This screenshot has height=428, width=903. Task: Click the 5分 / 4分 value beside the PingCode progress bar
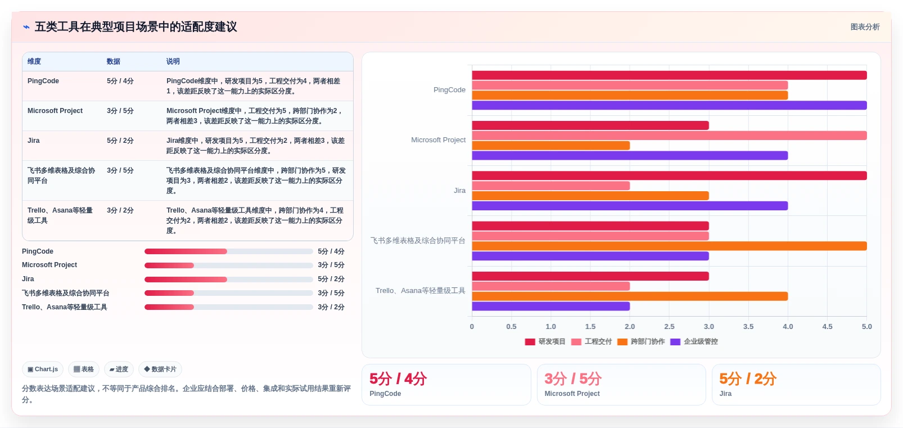pyautogui.click(x=331, y=251)
